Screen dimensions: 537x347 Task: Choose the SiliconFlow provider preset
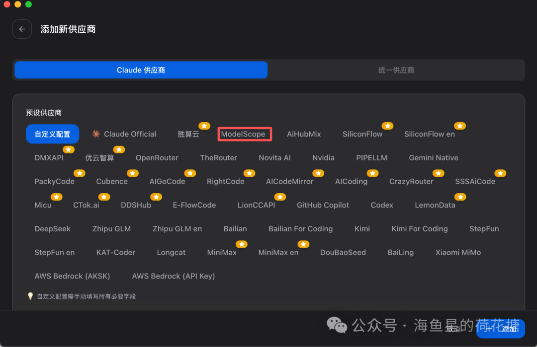click(362, 134)
